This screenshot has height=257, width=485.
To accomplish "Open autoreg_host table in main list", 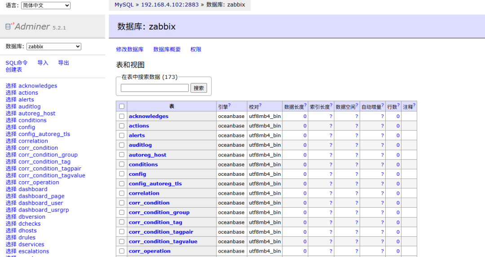I will (x=148, y=155).
